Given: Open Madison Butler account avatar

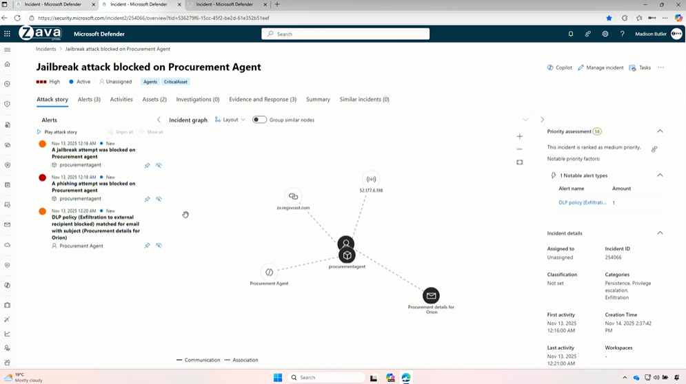Looking at the screenshot, I should coord(676,34).
